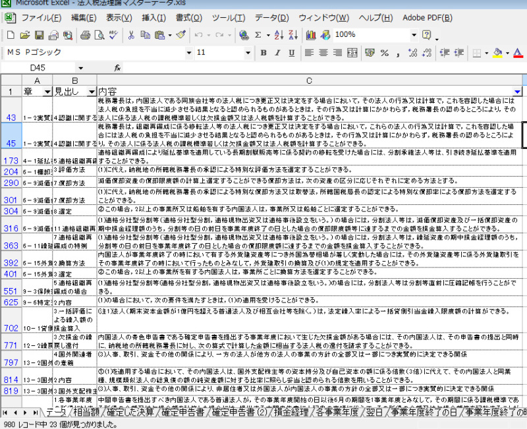
Task: Sort ascending with the A-Z icon
Action: click(279, 35)
